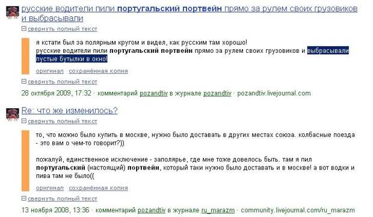This screenshot has height=217, width=373.
Task: Open the ru_marazm journal link
Action: (x=218, y=210)
